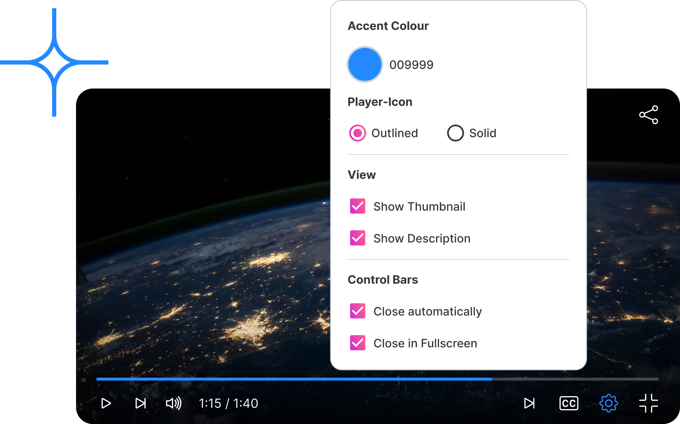The width and height of the screenshot is (680, 424).
Task: Choose Solid player icon style
Action: (455, 133)
